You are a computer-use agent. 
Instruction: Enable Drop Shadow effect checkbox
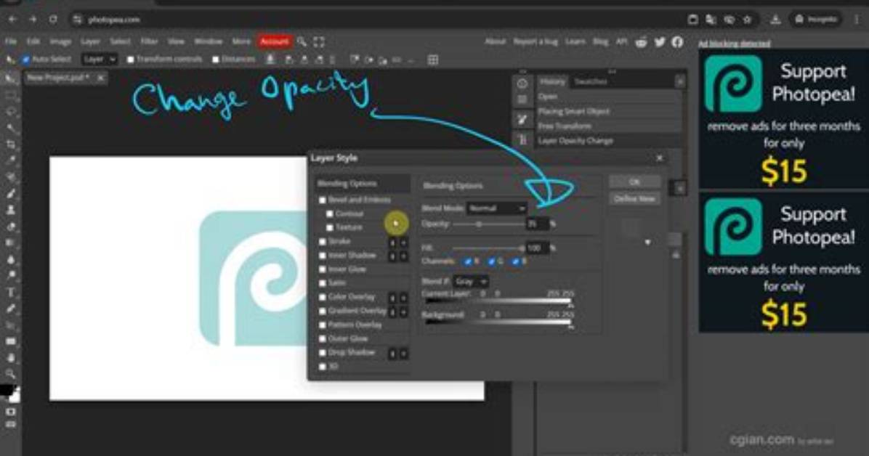323,352
